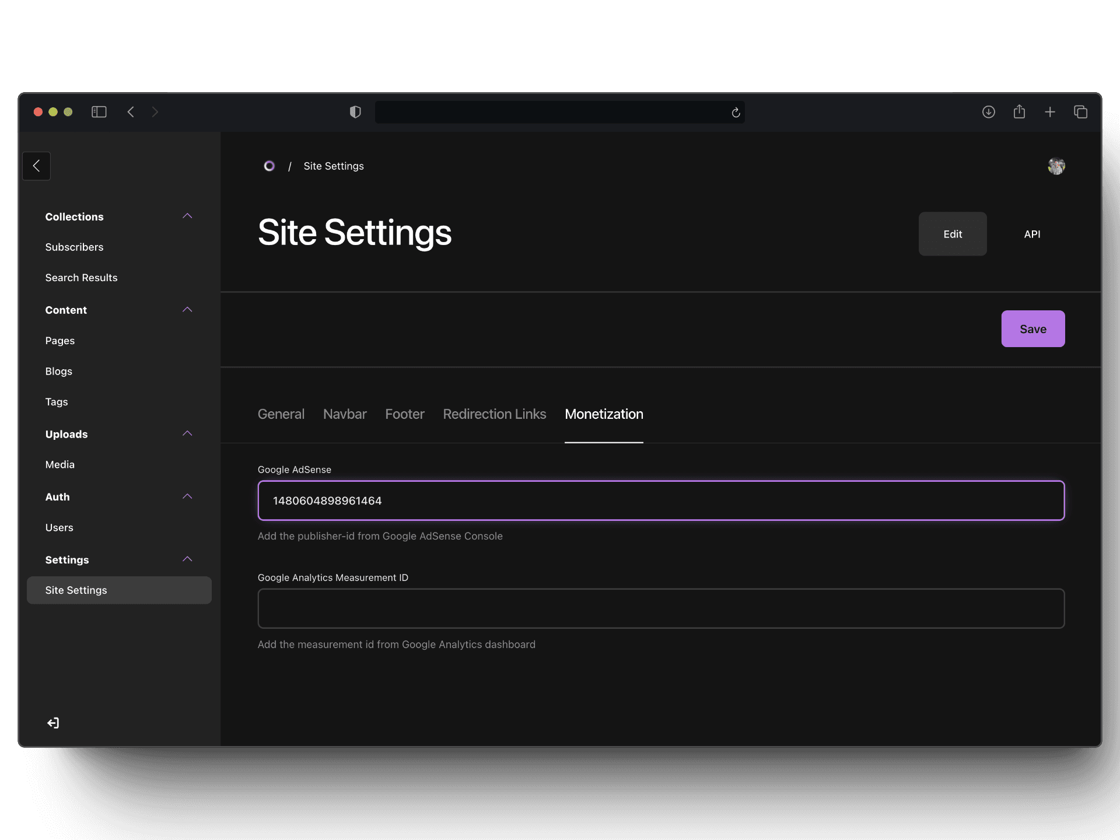Screen dimensions: 1120x840
Task: Click the share icon in browser toolbar
Action: 1020,111
